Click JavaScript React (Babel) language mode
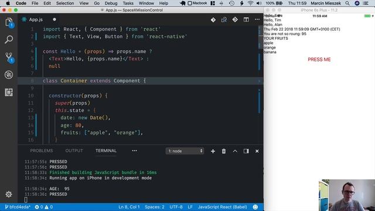 [222, 207]
